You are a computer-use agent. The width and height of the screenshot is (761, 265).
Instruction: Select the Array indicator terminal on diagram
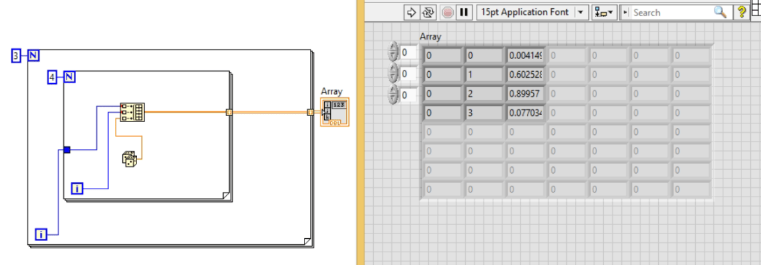coord(334,113)
